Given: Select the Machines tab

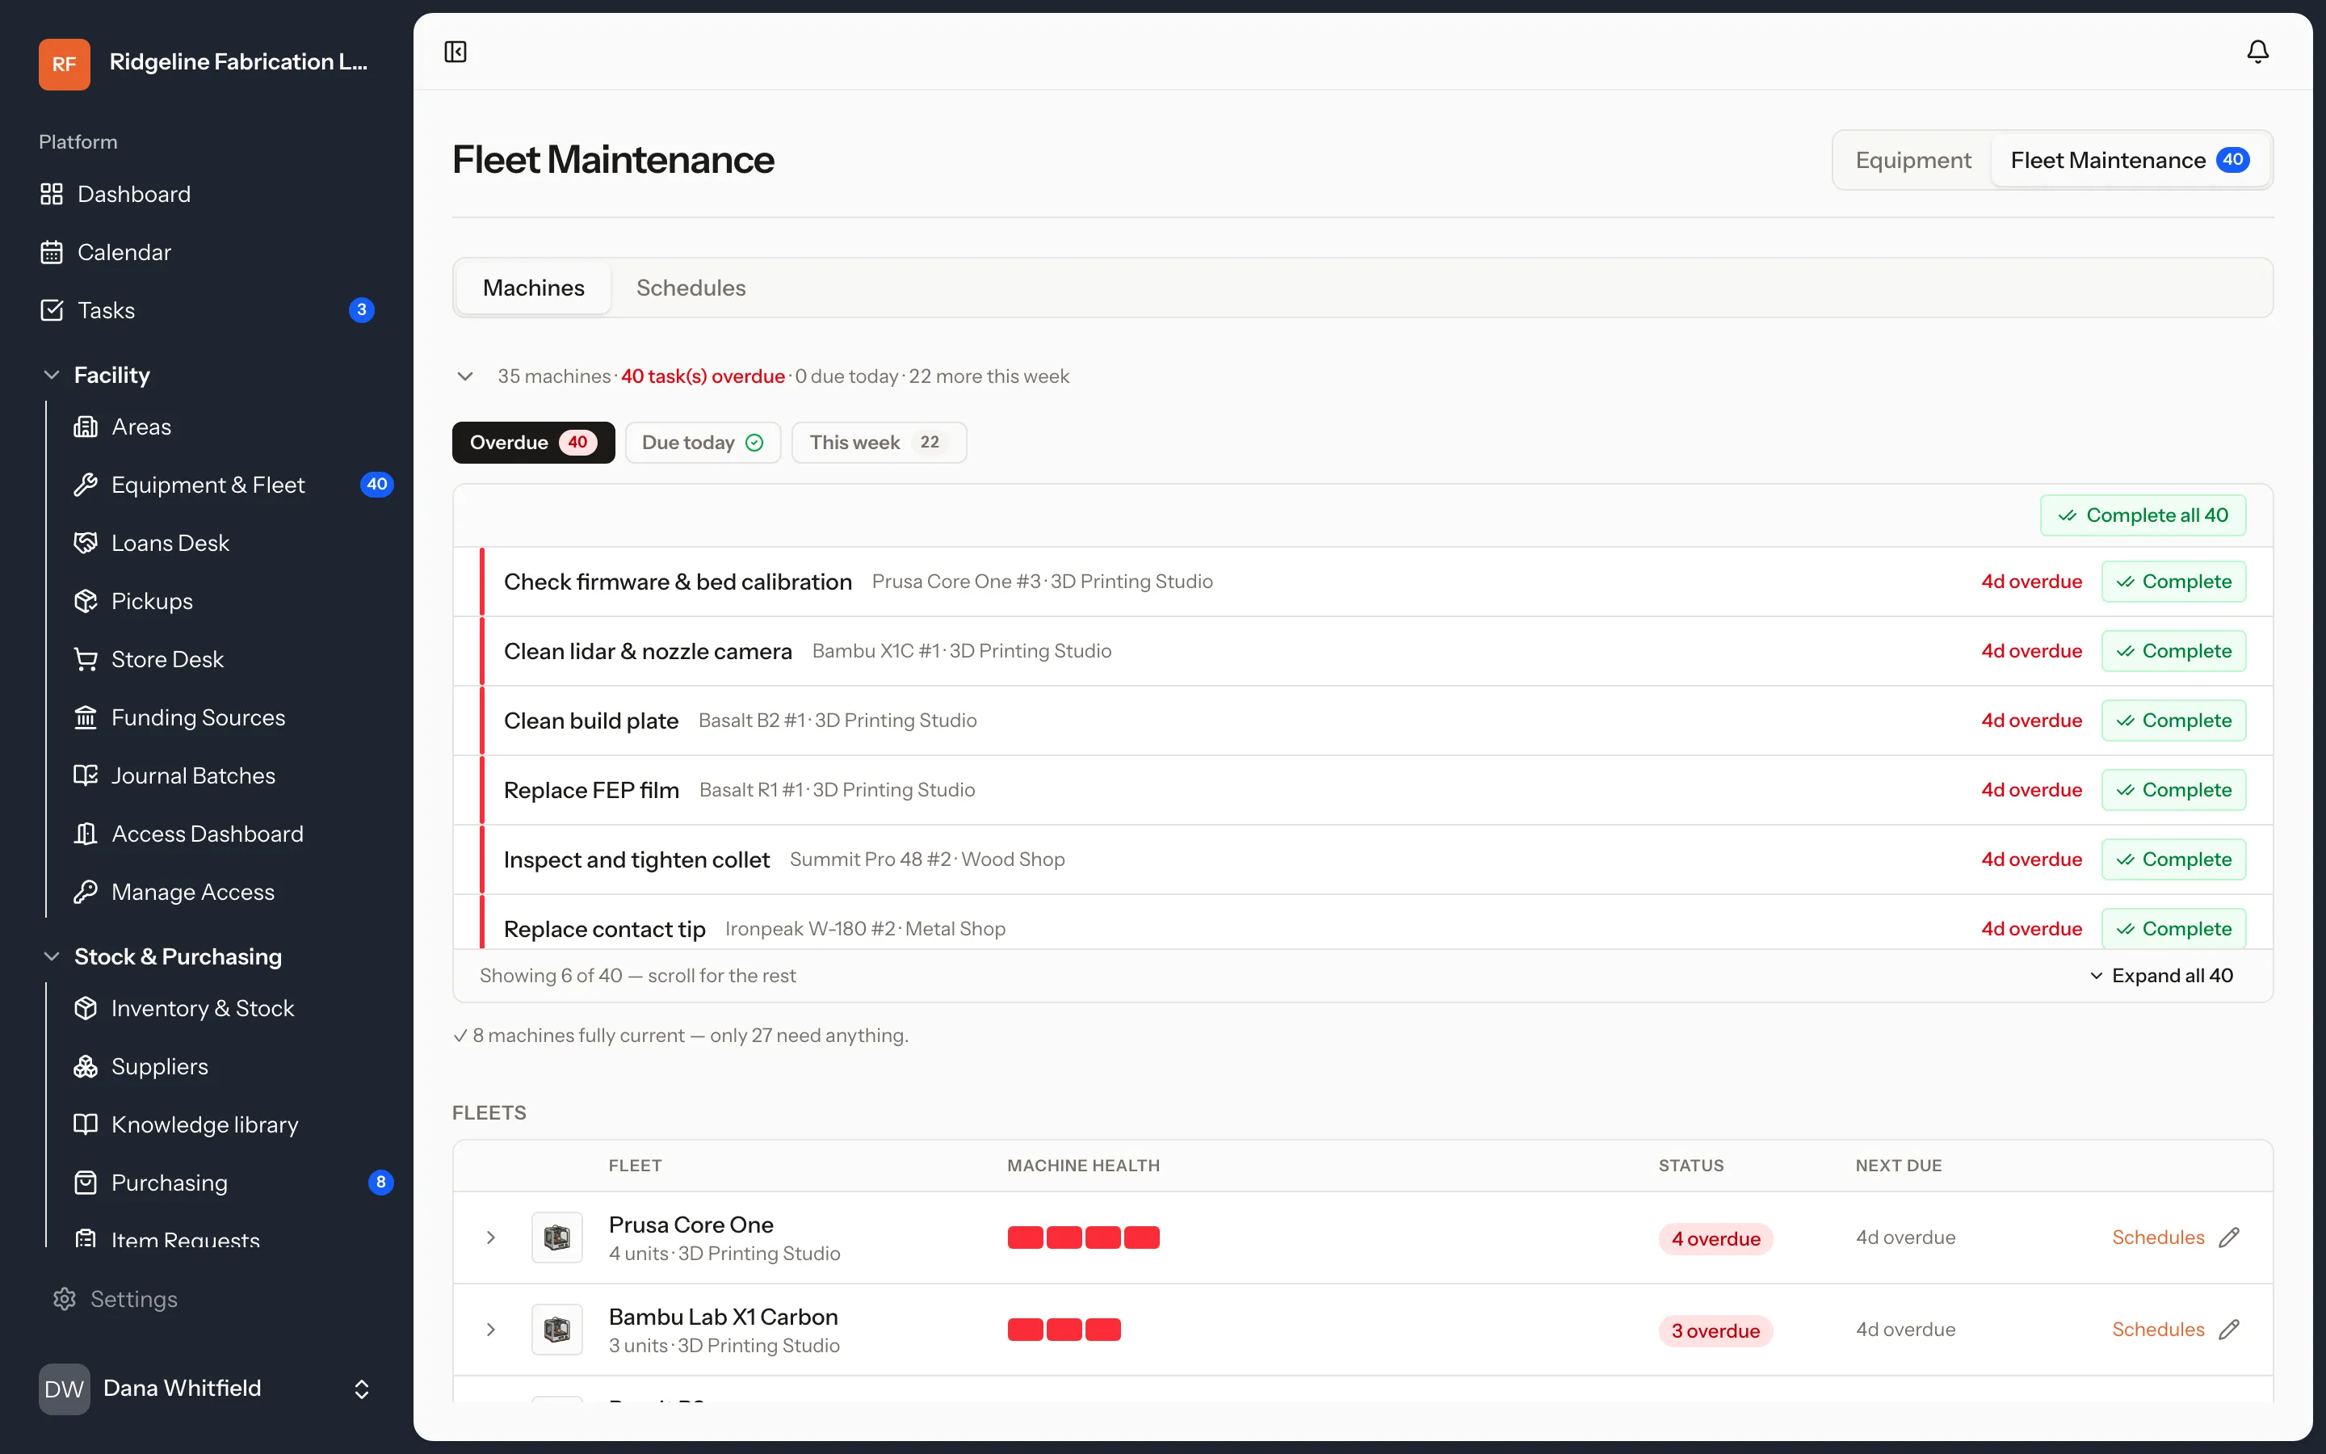Looking at the screenshot, I should click(533, 288).
